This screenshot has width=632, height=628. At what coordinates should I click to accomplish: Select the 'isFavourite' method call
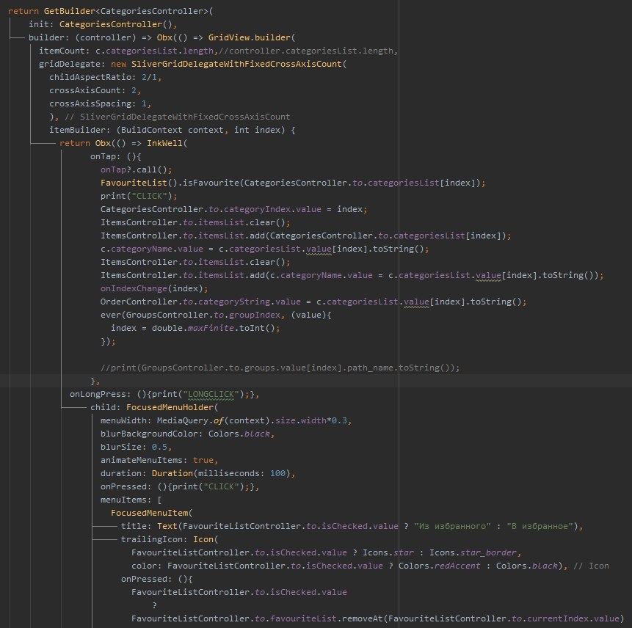[211, 183]
